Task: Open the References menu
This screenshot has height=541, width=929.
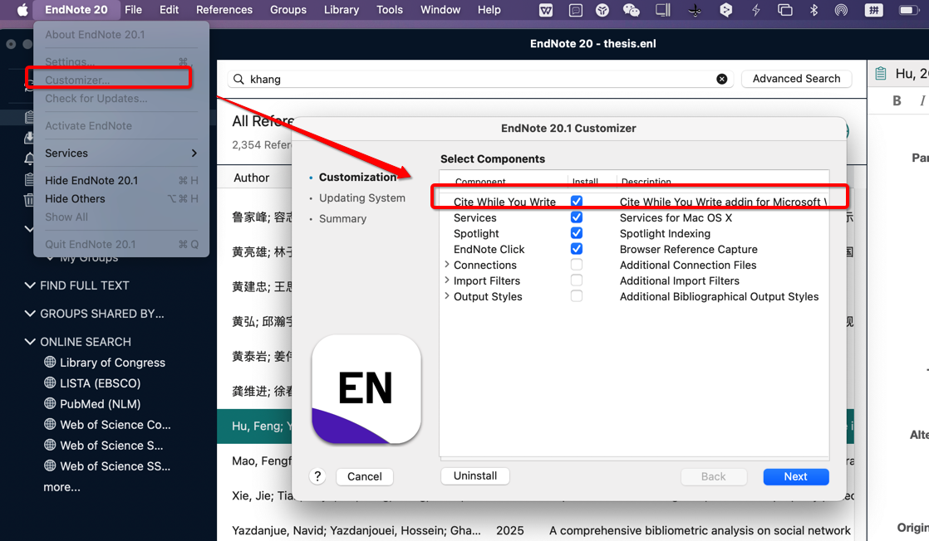Action: point(224,10)
